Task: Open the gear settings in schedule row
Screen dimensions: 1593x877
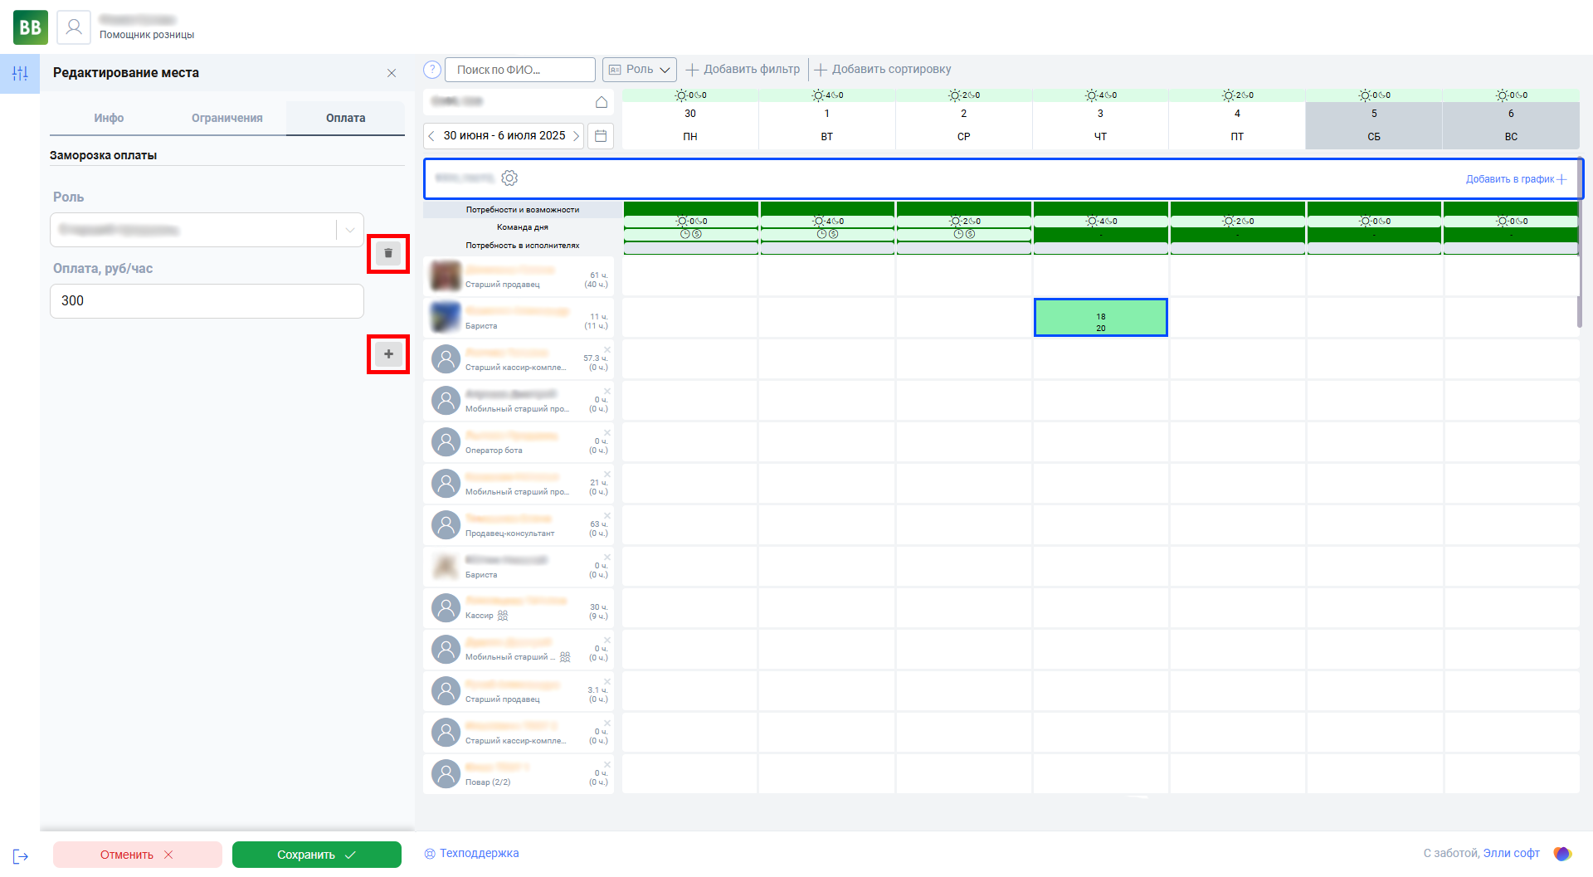Action: [509, 178]
